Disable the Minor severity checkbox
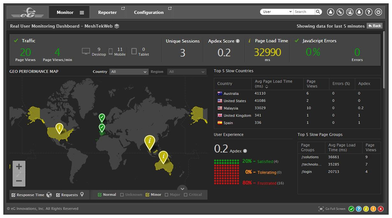The height and width of the screenshot is (218, 392). (147, 195)
